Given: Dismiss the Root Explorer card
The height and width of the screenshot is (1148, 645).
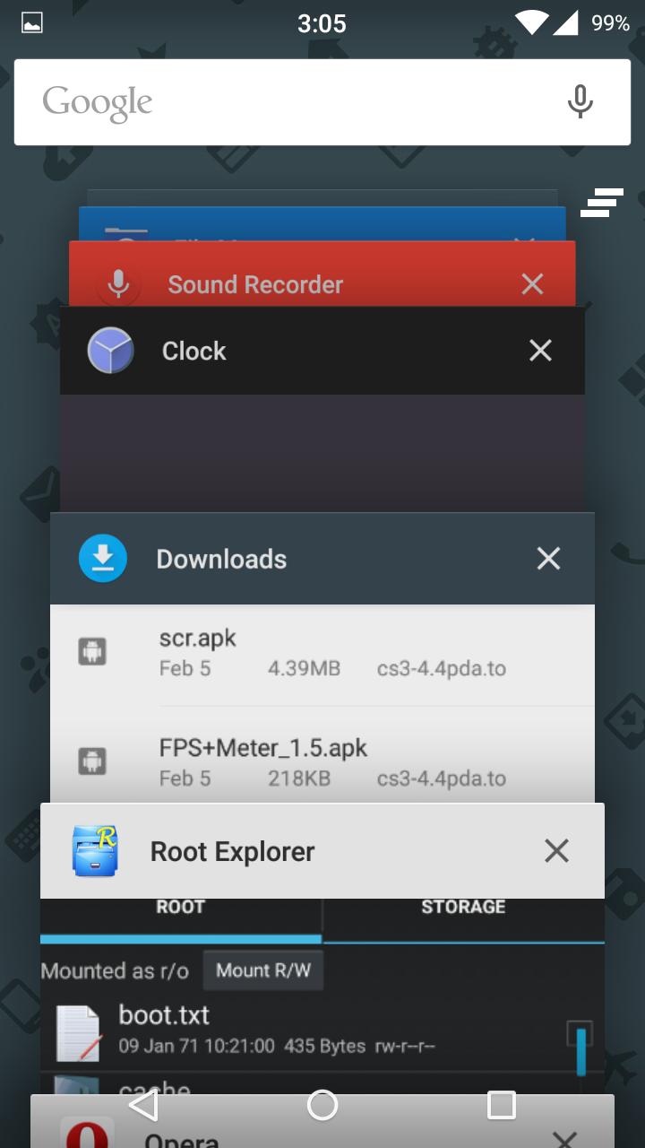Looking at the screenshot, I should [x=556, y=851].
